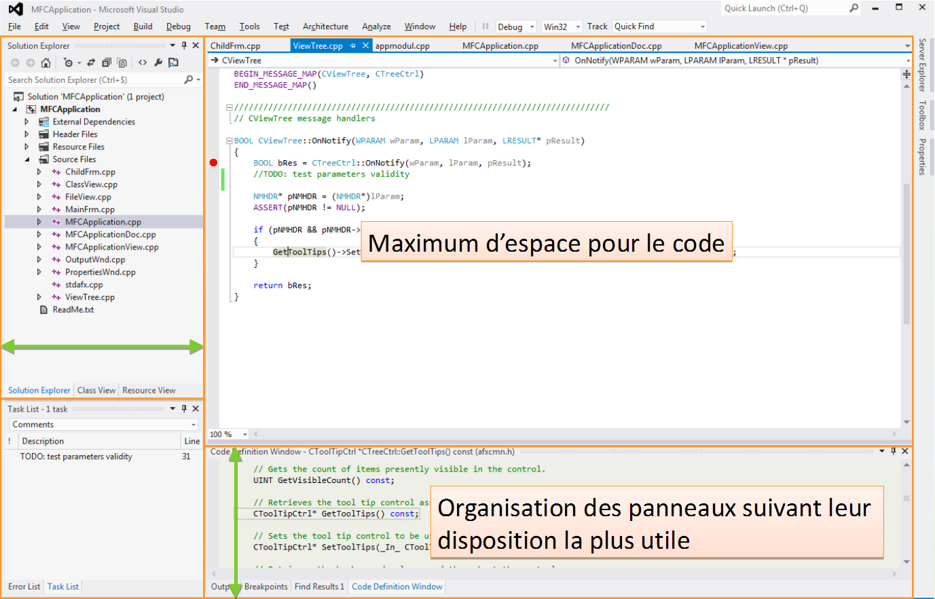Open the Architecture menu

point(325,26)
